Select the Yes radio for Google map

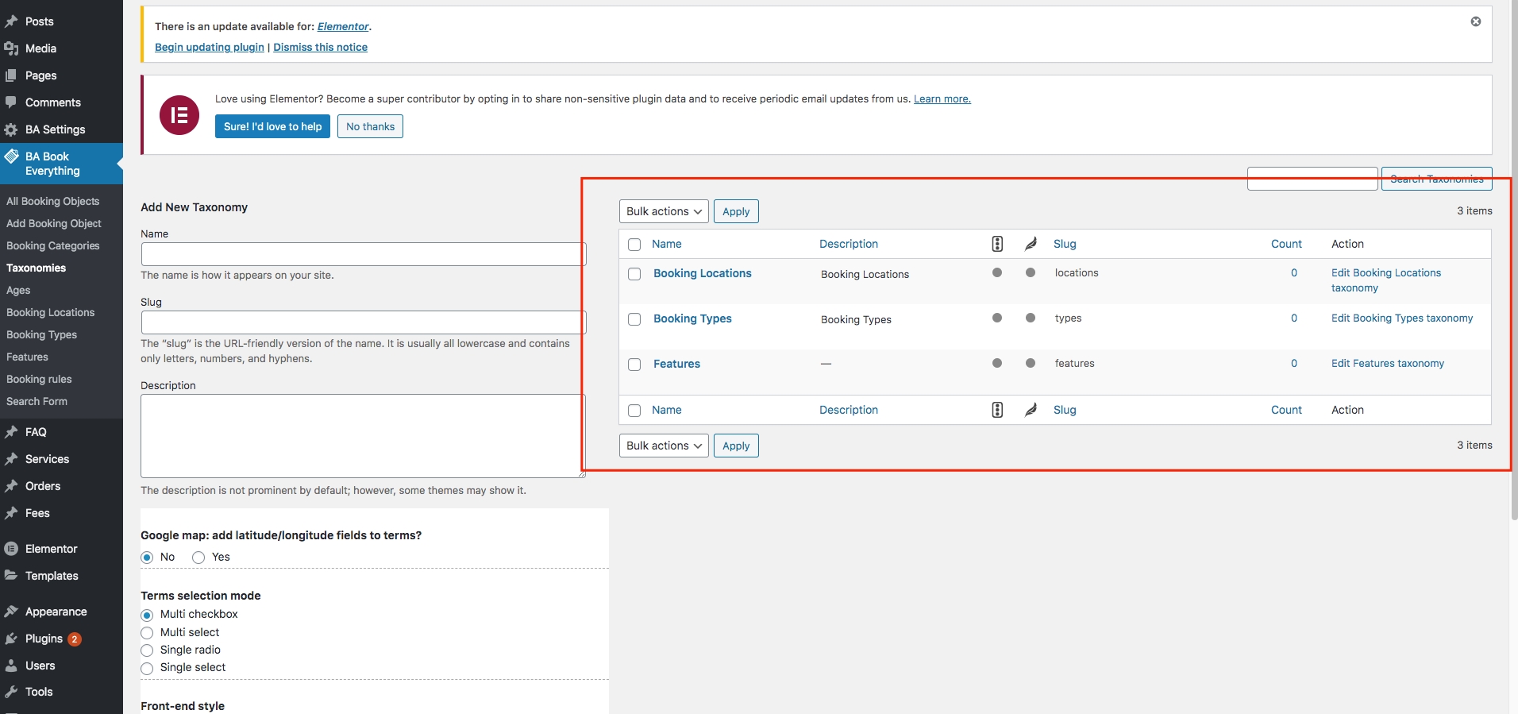click(x=198, y=558)
